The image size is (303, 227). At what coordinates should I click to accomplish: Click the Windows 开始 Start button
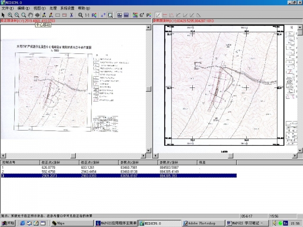point(8,223)
